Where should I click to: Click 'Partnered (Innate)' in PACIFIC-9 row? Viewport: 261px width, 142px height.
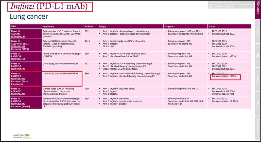[x=21, y=107]
